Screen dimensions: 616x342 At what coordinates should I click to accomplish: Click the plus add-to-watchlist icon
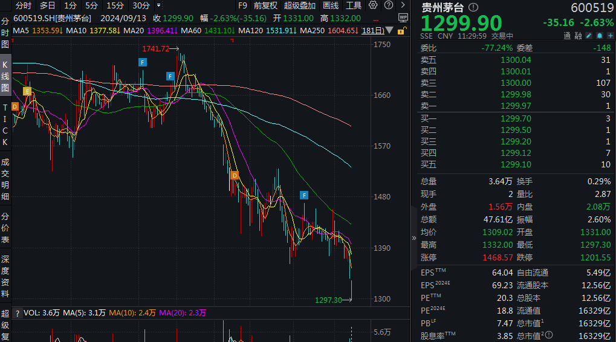point(610,36)
